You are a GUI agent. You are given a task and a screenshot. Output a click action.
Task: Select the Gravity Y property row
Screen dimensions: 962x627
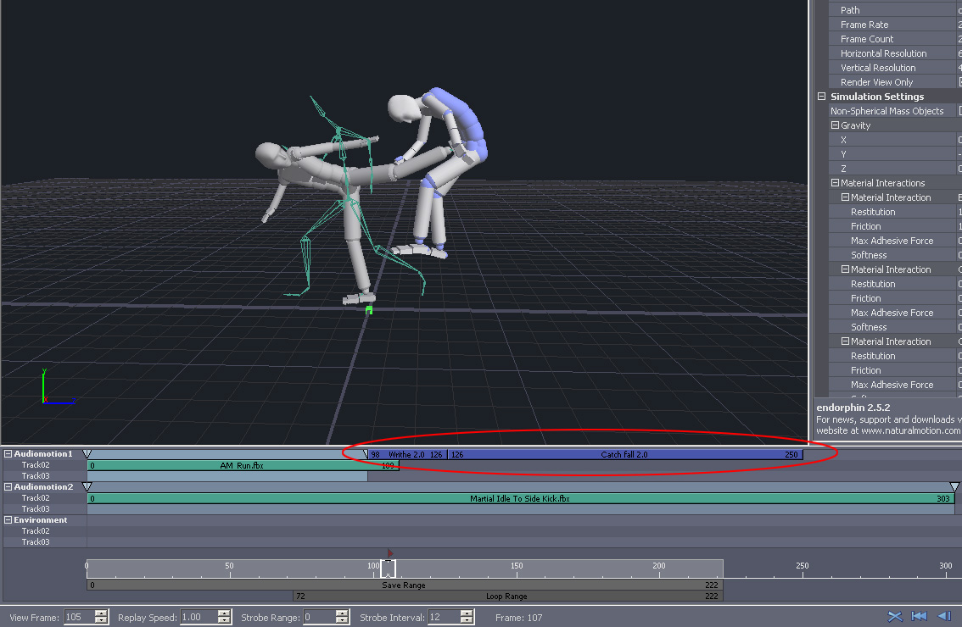[x=895, y=154]
